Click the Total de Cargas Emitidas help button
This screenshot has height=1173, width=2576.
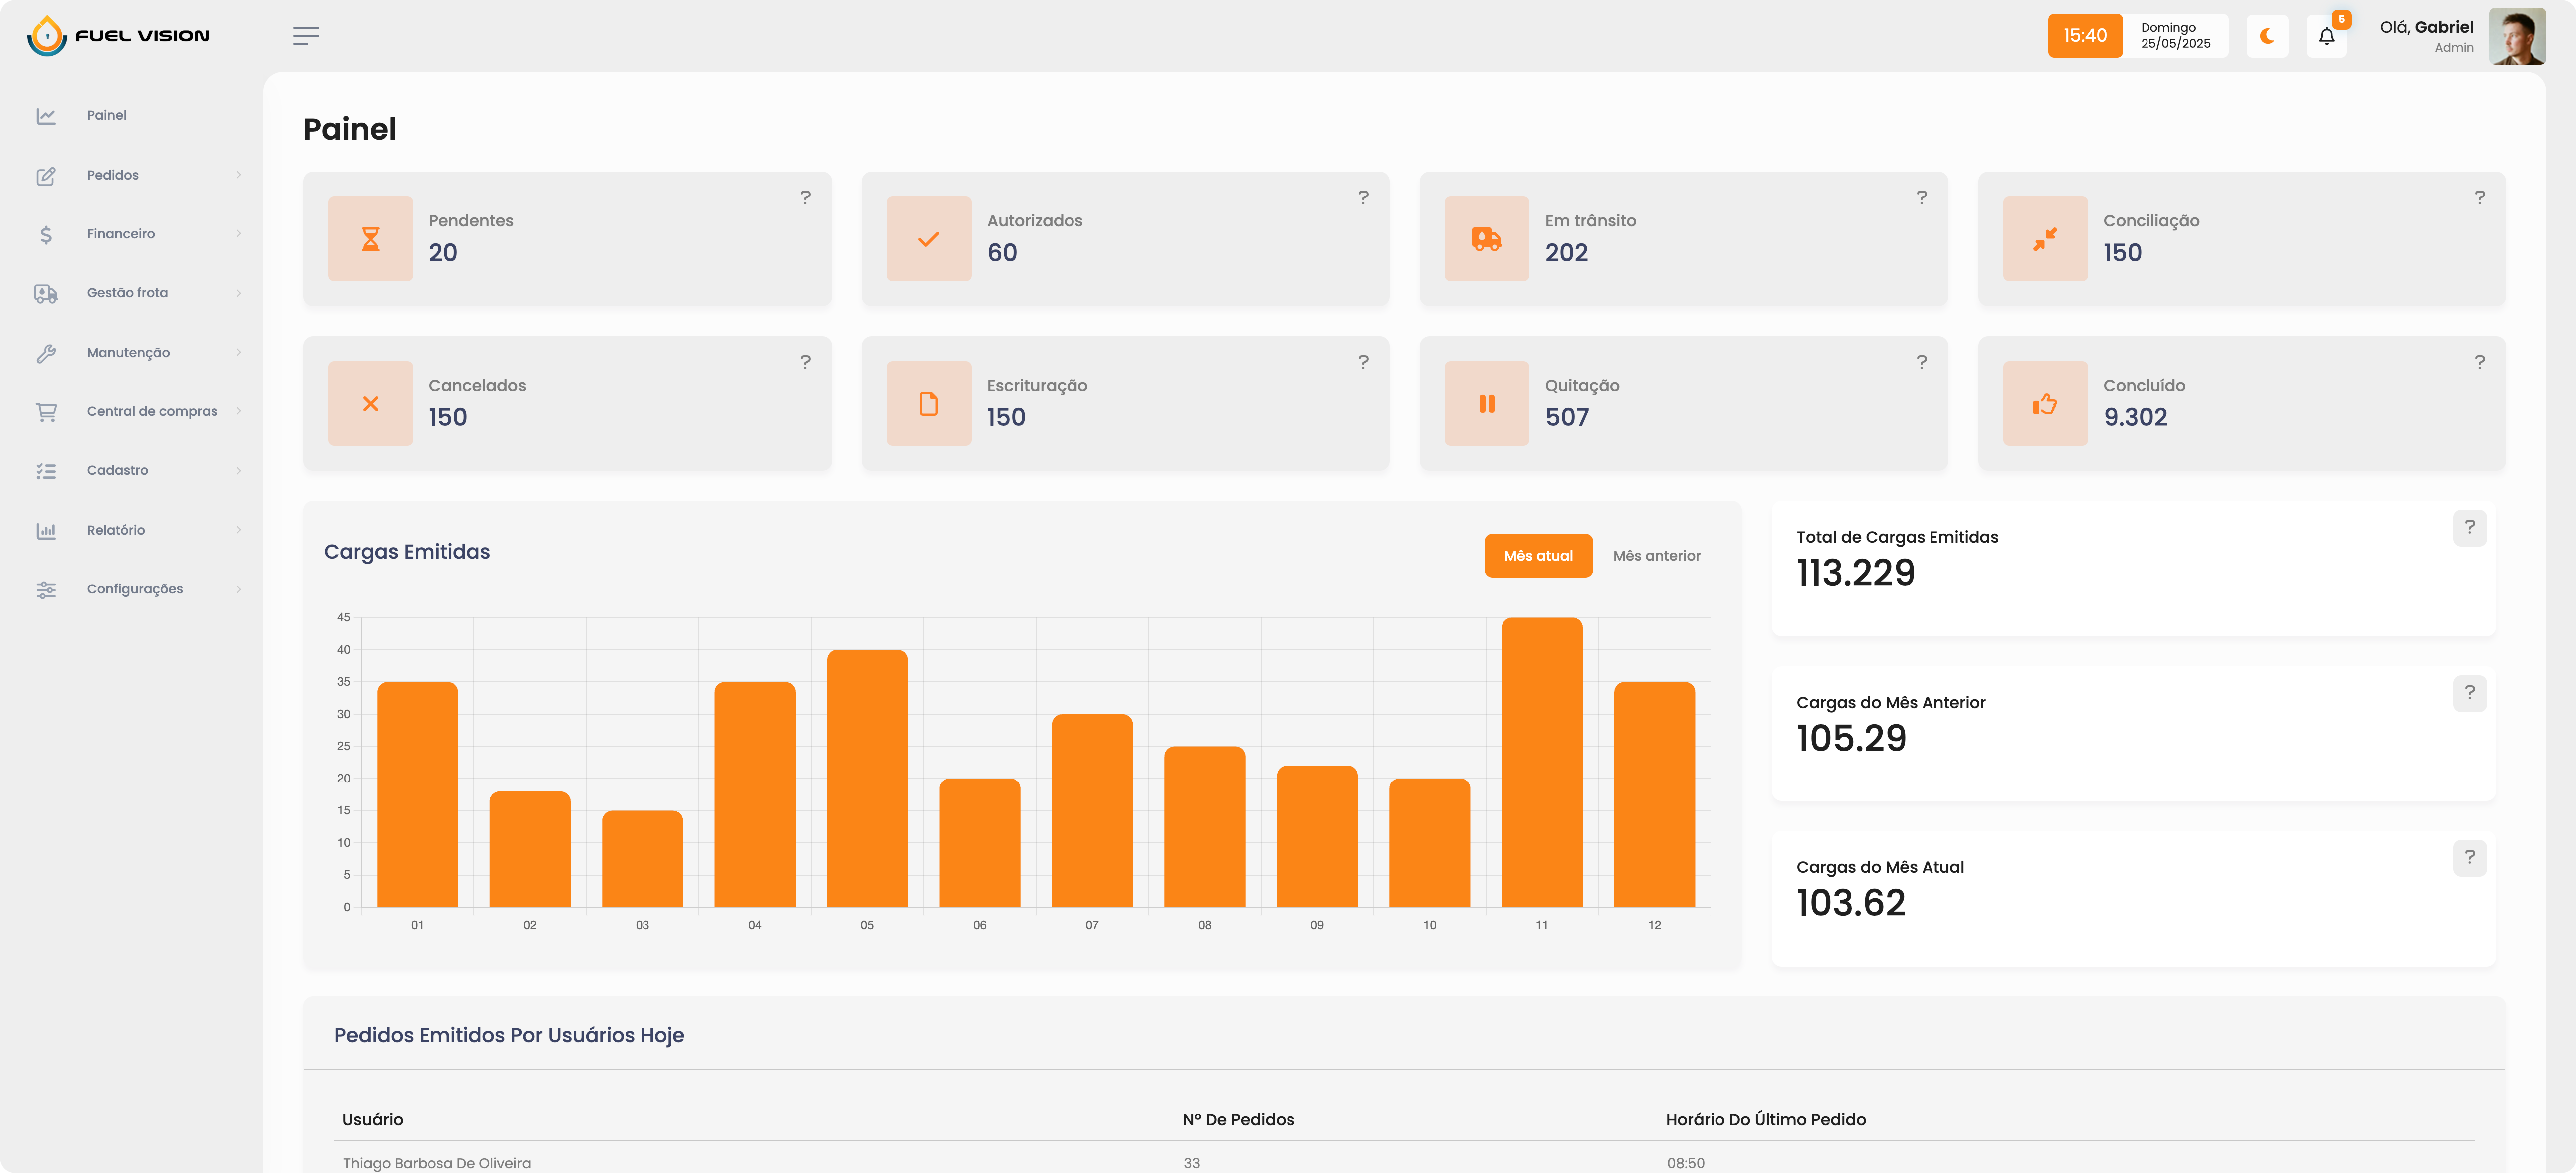2469,527
